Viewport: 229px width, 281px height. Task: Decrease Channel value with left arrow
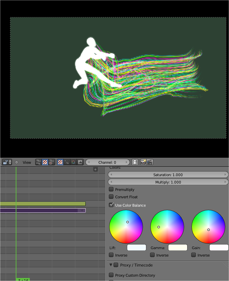pos(88,162)
